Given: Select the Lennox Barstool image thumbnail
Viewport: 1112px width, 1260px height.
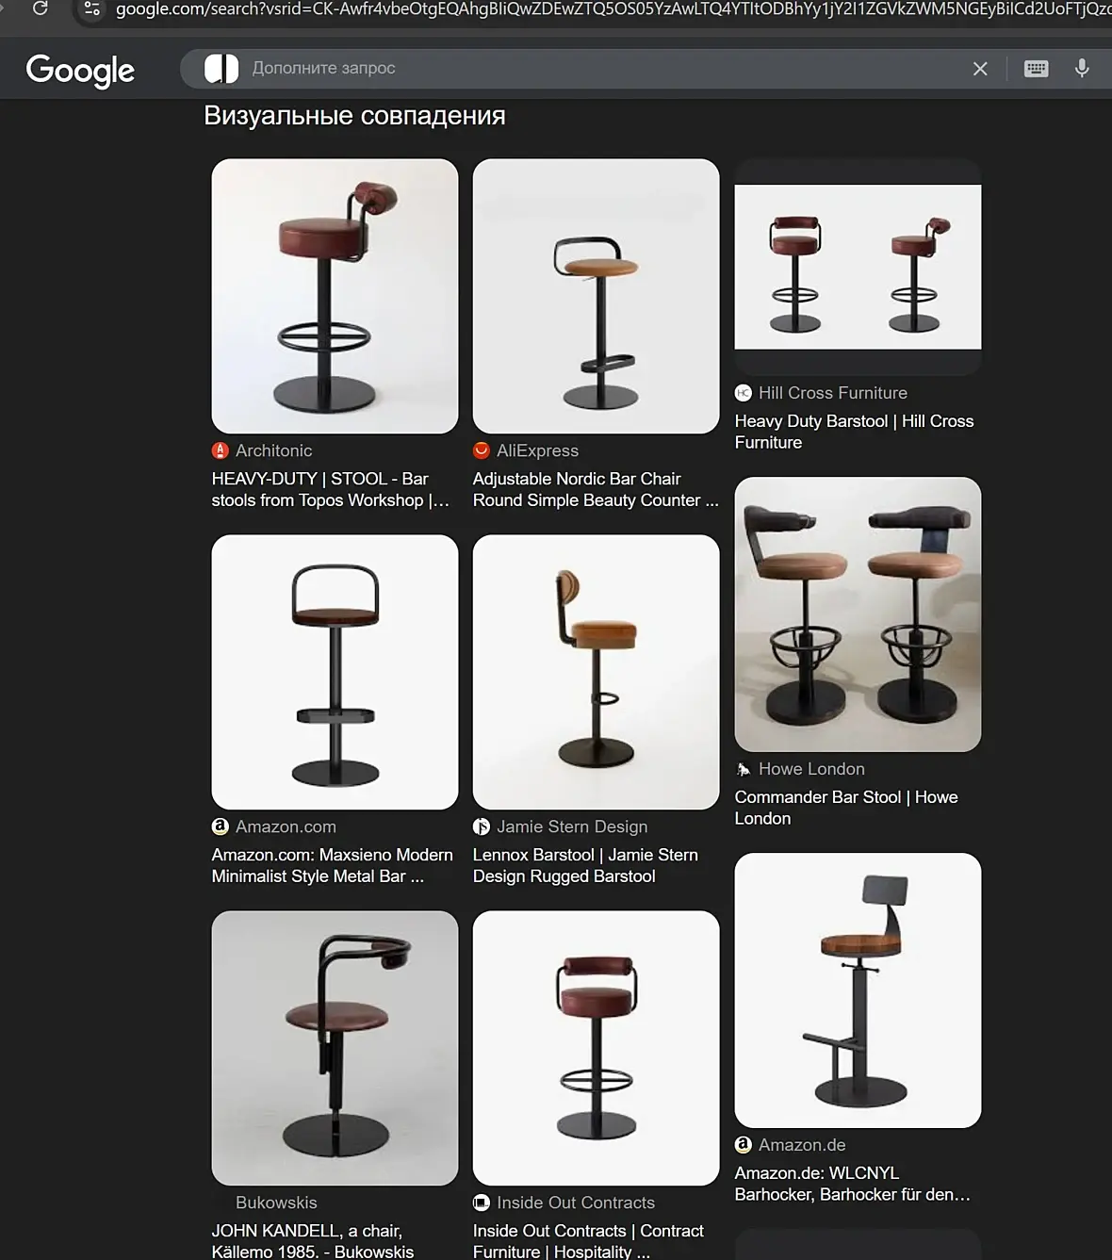Looking at the screenshot, I should click(x=597, y=672).
